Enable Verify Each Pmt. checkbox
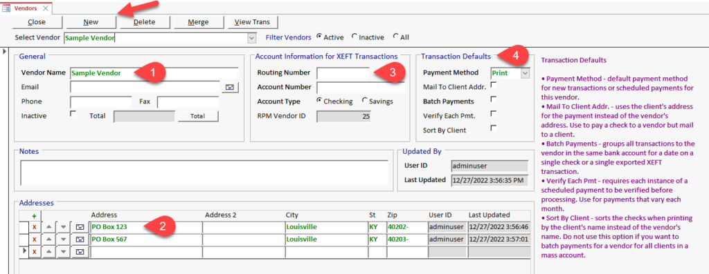 tap(494, 114)
